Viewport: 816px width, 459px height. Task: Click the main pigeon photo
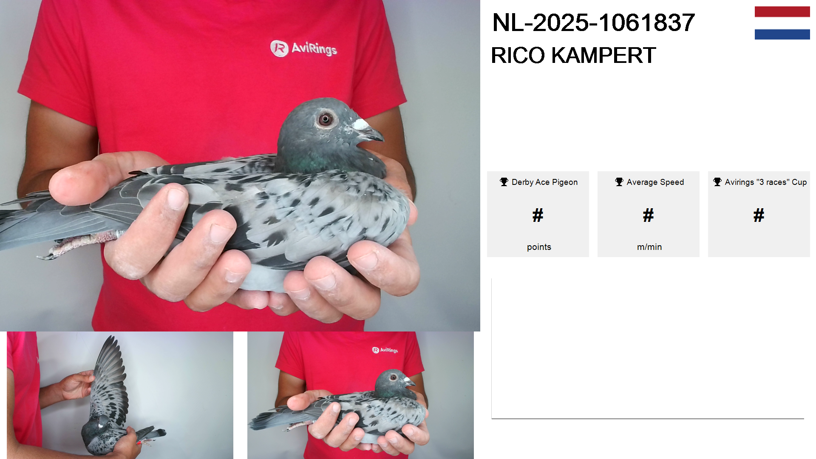pos(240,166)
